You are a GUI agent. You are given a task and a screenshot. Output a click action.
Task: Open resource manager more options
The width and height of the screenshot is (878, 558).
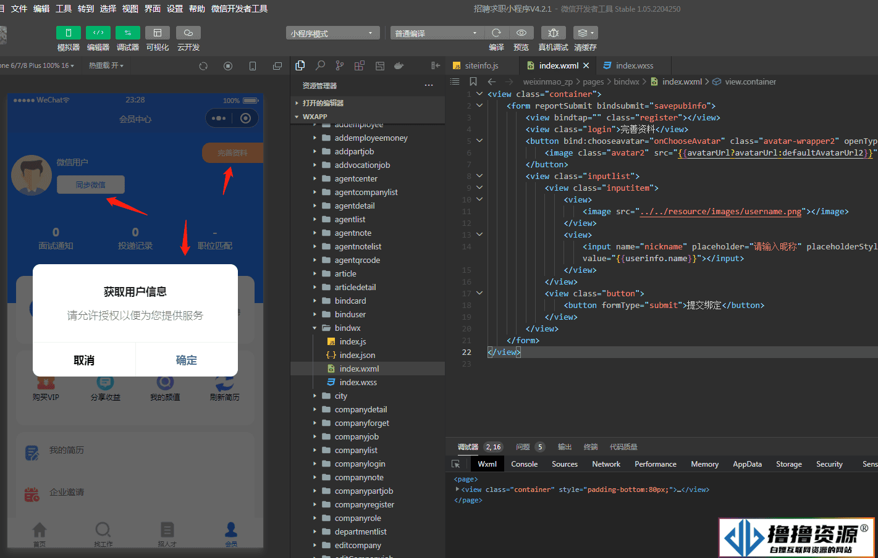pos(429,85)
